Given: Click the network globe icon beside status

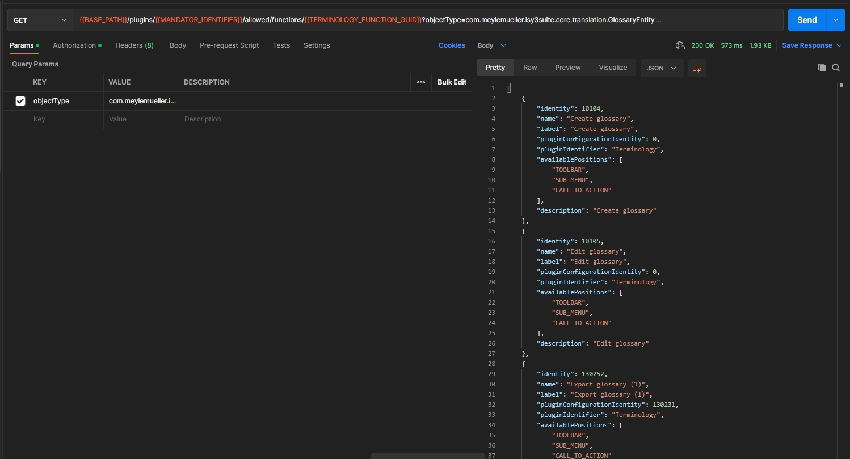Looking at the screenshot, I should 680,45.
